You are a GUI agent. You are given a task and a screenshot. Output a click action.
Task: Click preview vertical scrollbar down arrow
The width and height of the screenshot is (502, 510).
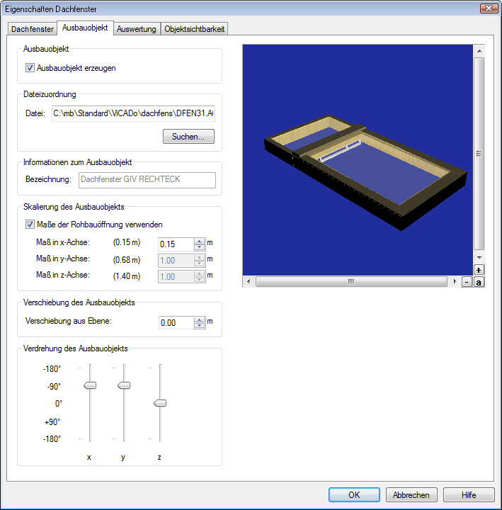(x=479, y=258)
